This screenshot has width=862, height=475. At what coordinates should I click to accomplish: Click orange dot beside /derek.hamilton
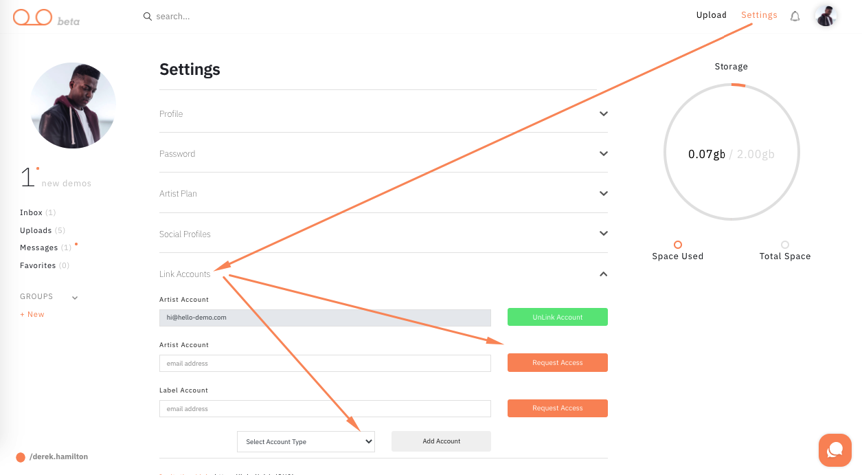21,457
